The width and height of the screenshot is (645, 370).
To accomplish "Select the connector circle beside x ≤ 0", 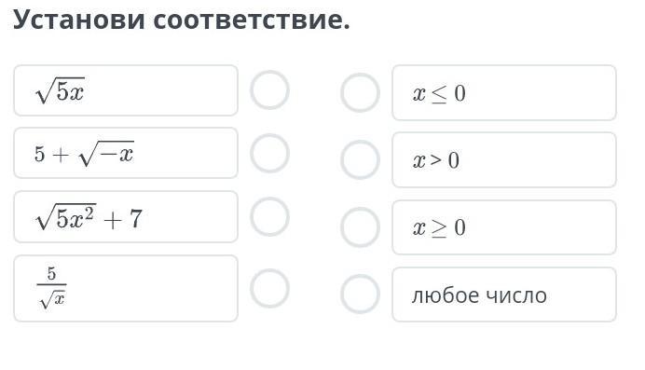I will 361,93.
